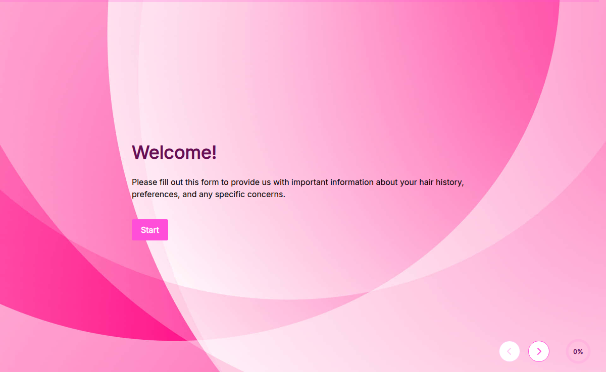
Task: Begin the hair form via Start
Action: pos(149,230)
